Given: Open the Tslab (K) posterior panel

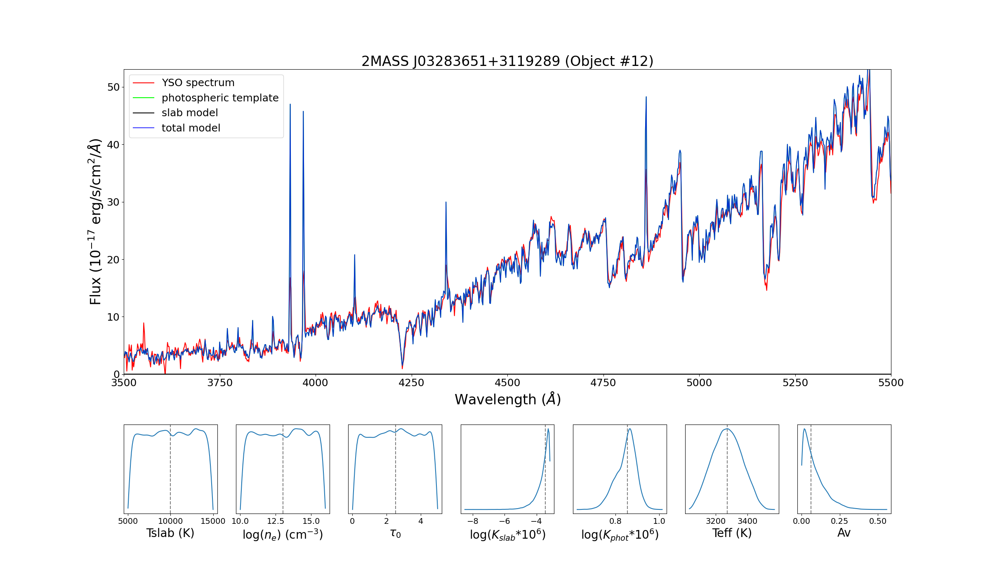Looking at the screenshot, I should click(x=170, y=469).
